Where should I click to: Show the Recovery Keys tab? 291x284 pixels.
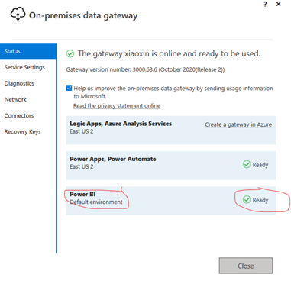pyautogui.click(x=22, y=132)
